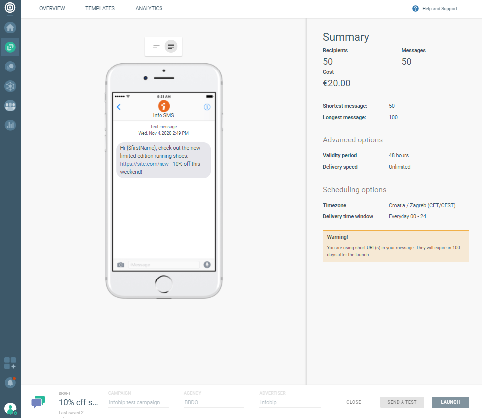Open the add apps grid icon
Viewport: 482px width, 418px height.
point(10,363)
